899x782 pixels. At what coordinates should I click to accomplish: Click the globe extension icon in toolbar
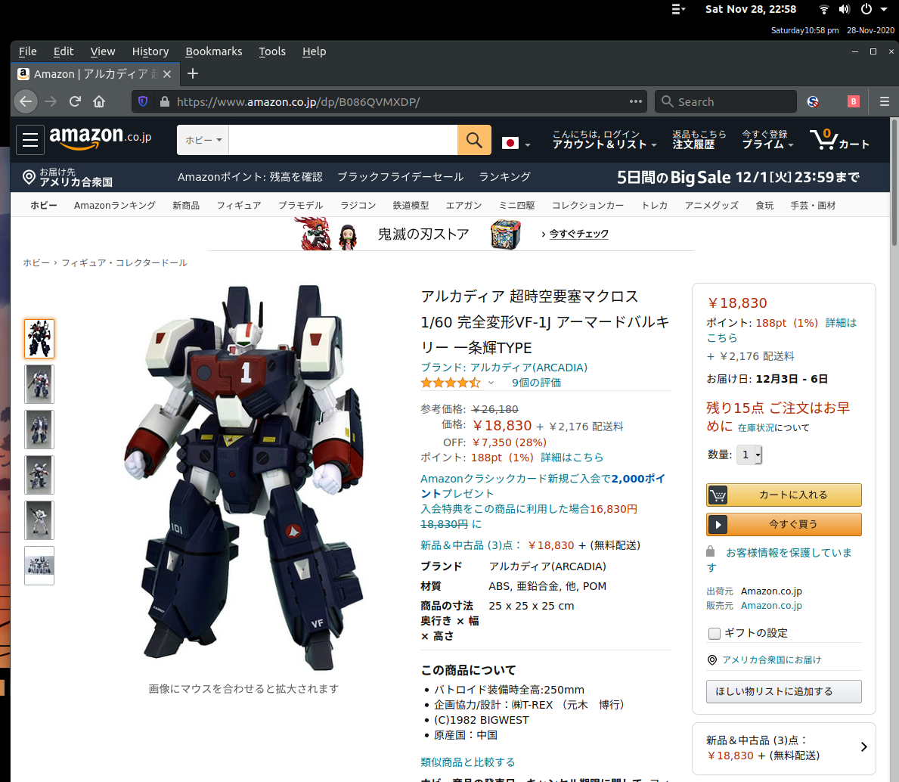point(812,101)
